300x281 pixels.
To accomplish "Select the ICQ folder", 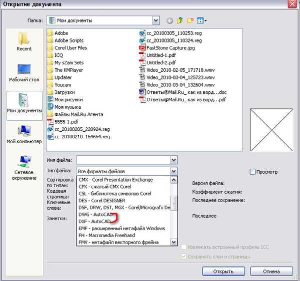I will (x=55, y=55).
